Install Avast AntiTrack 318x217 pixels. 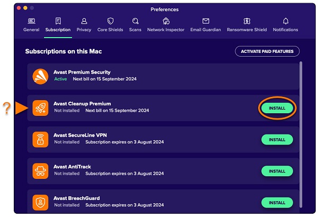pos(277,171)
